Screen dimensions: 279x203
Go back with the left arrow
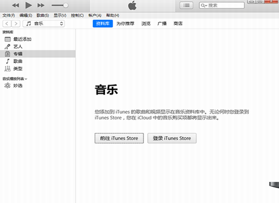[7, 23]
